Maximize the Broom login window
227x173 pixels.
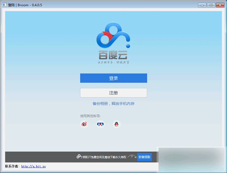pyautogui.click(x=211, y=5)
